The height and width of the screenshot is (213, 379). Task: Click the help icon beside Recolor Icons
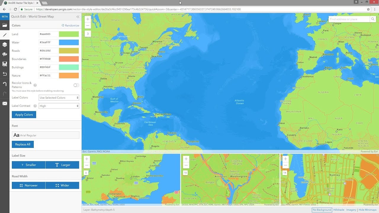coord(35,85)
